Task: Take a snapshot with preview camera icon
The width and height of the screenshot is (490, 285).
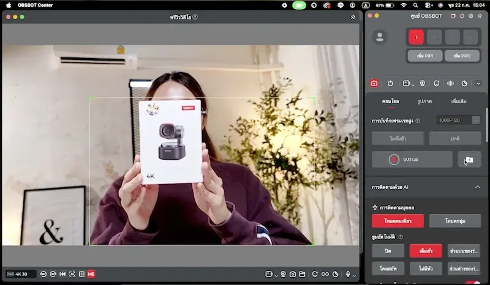Action: point(293,274)
